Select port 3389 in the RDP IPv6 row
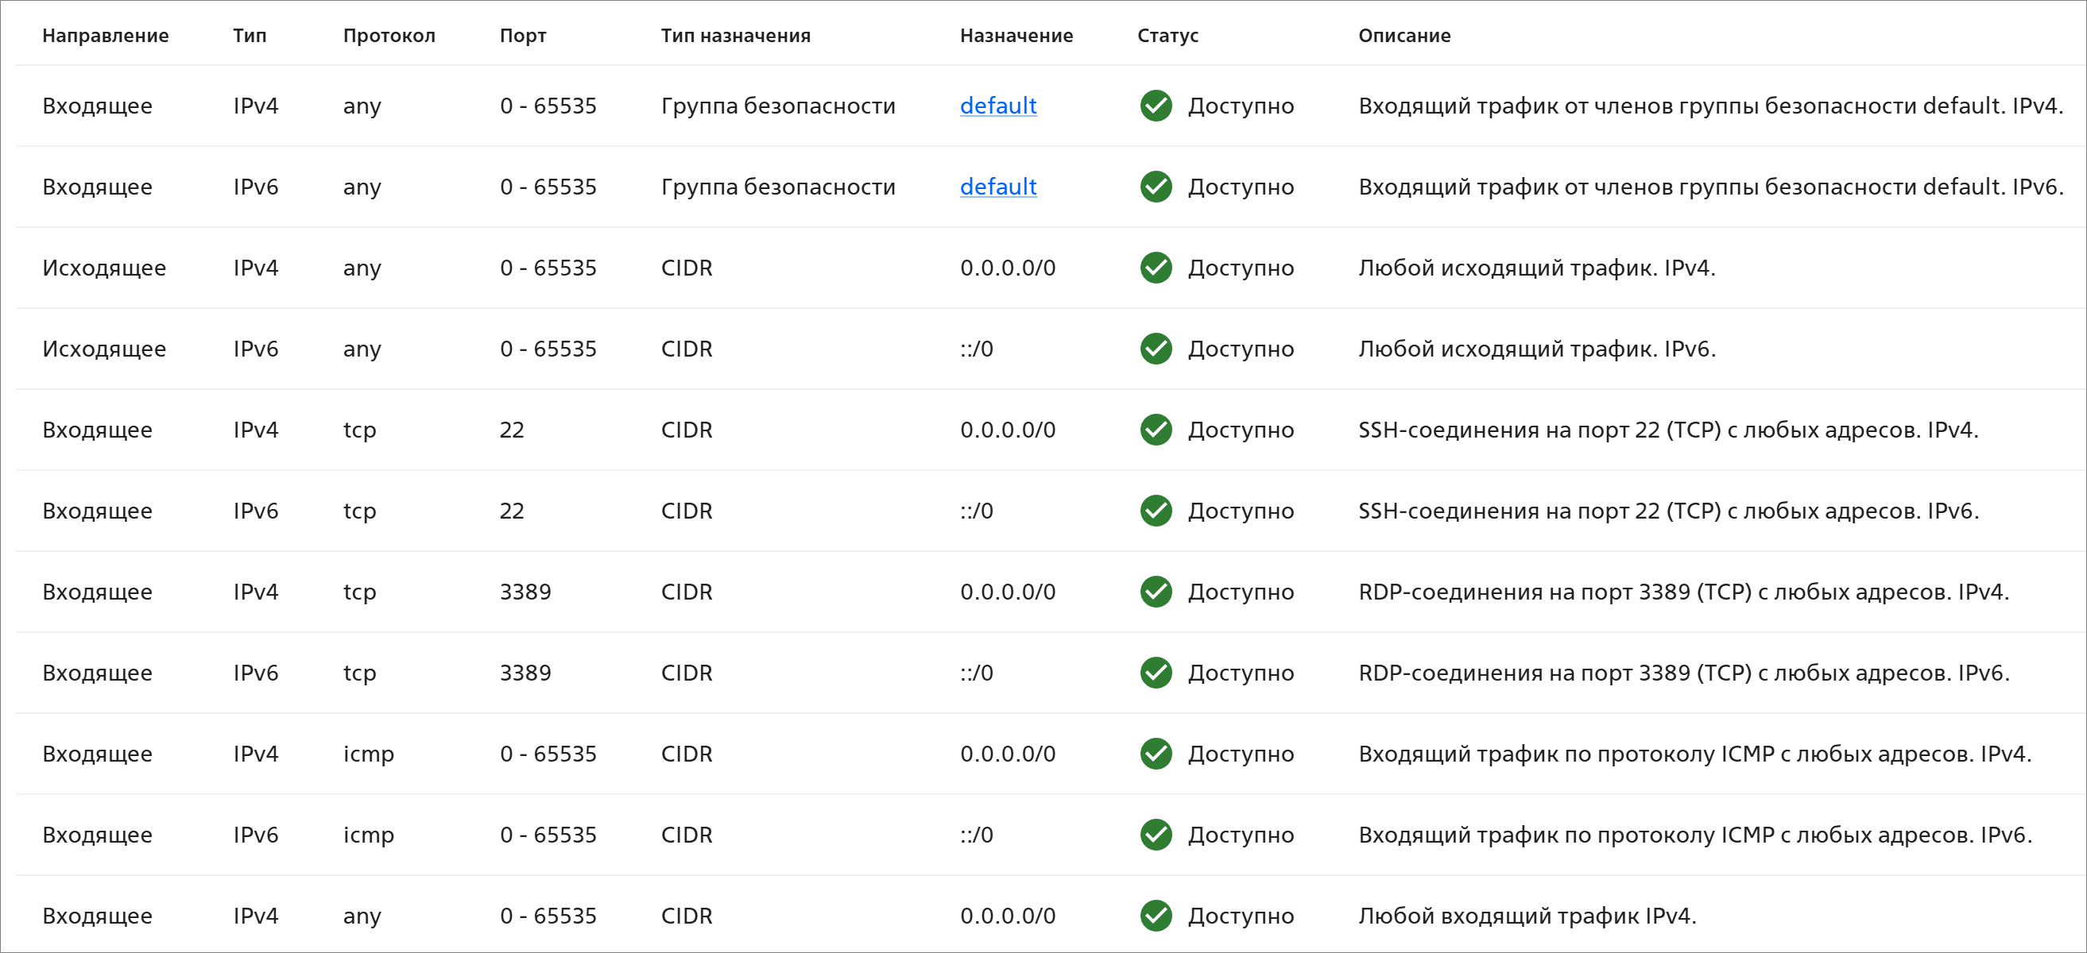This screenshot has height=953, width=2087. (525, 673)
